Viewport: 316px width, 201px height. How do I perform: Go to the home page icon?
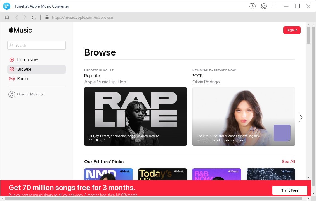7,17
